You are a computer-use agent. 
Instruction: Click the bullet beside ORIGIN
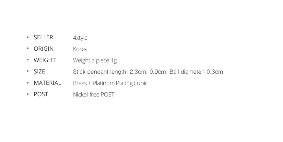[x=28, y=48]
